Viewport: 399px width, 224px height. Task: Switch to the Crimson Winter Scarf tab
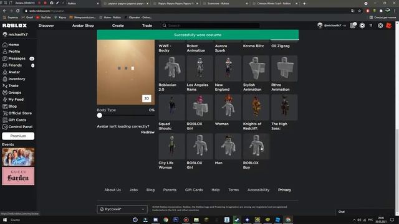(275, 4)
